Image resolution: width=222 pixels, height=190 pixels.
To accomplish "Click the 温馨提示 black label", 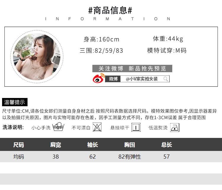I will 15,102.
